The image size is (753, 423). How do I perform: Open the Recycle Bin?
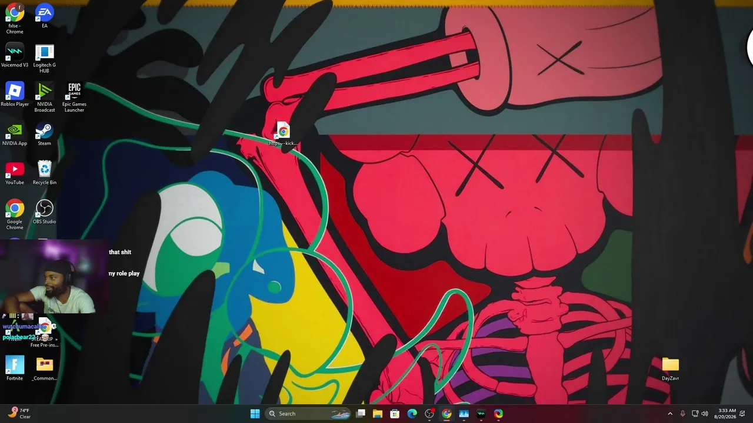pyautogui.click(x=44, y=173)
